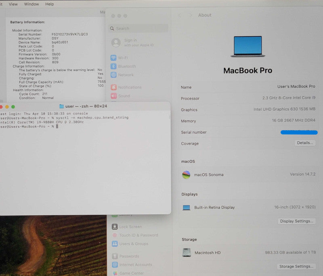Click Intel UHD Graphics 630 1536 MB text
The width and height of the screenshot is (323, 276).
click(x=285, y=109)
